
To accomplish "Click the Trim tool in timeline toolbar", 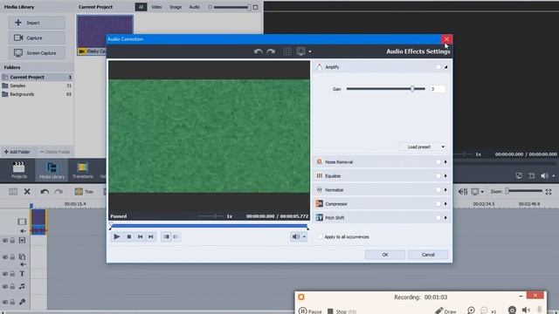I will [84, 192].
